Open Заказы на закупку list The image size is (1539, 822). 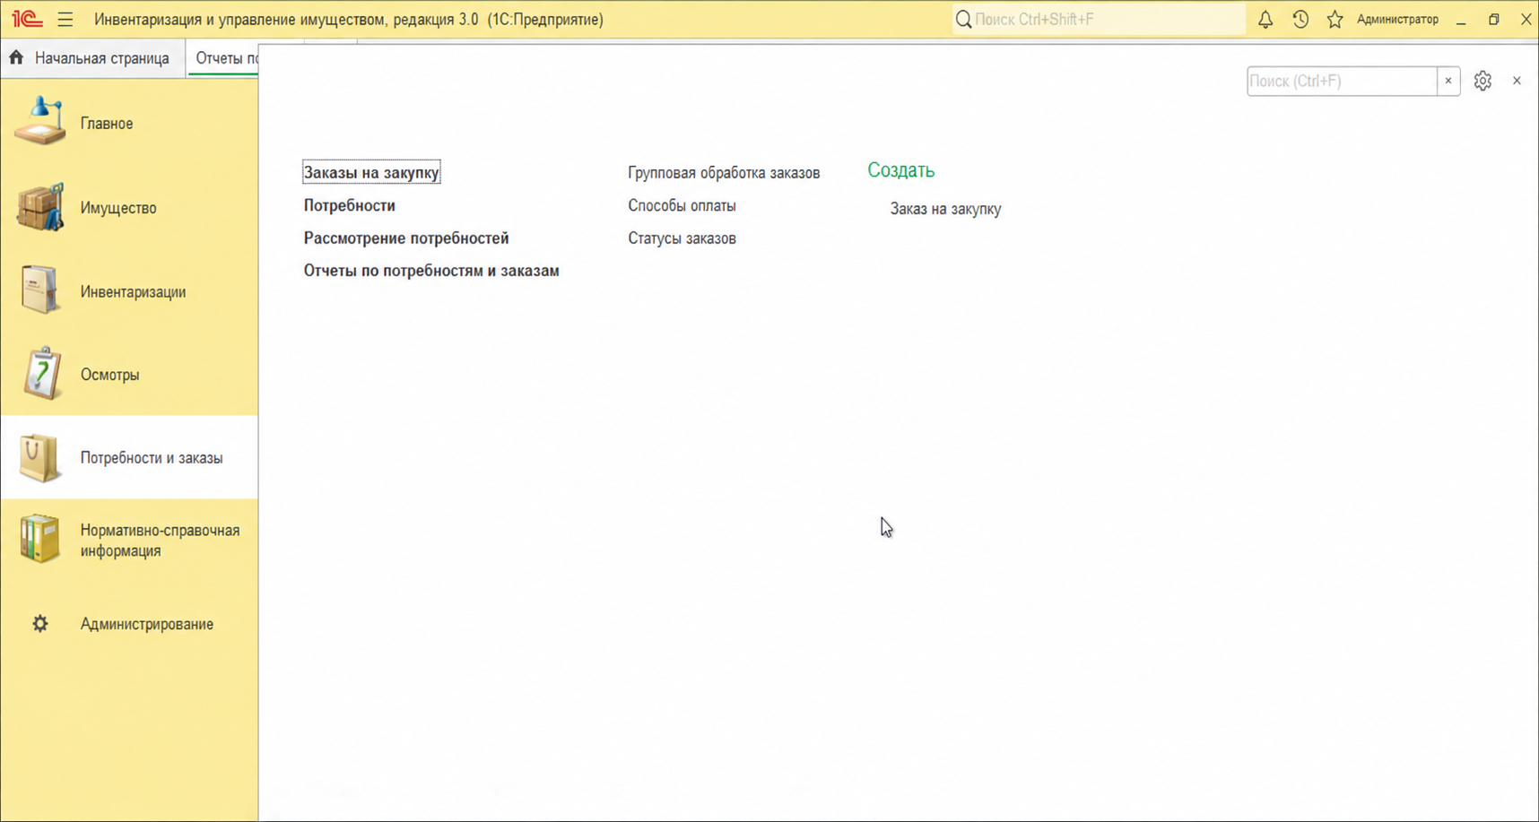[x=371, y=172]
